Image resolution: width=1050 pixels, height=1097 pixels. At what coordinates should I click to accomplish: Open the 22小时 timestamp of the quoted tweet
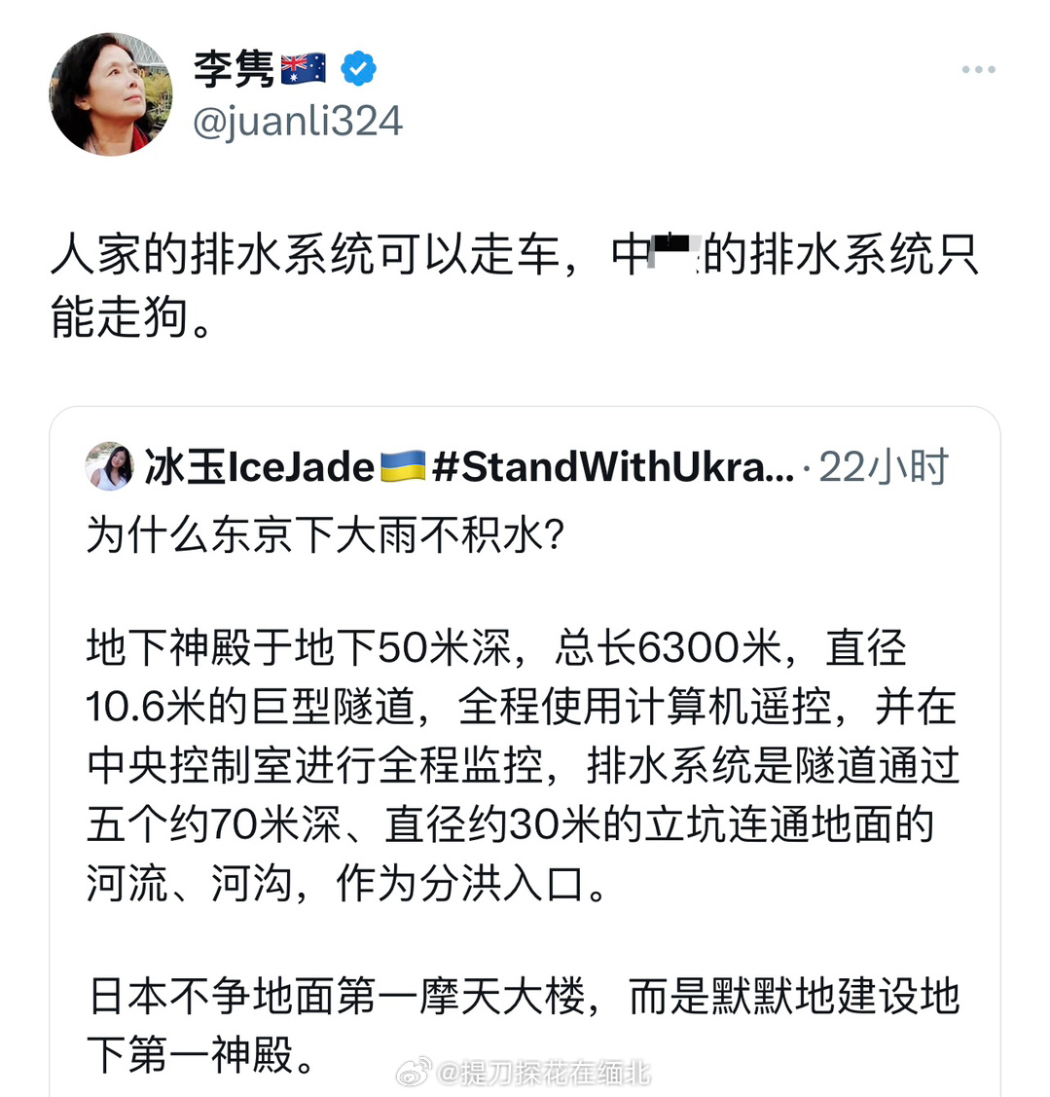(884, 466)
